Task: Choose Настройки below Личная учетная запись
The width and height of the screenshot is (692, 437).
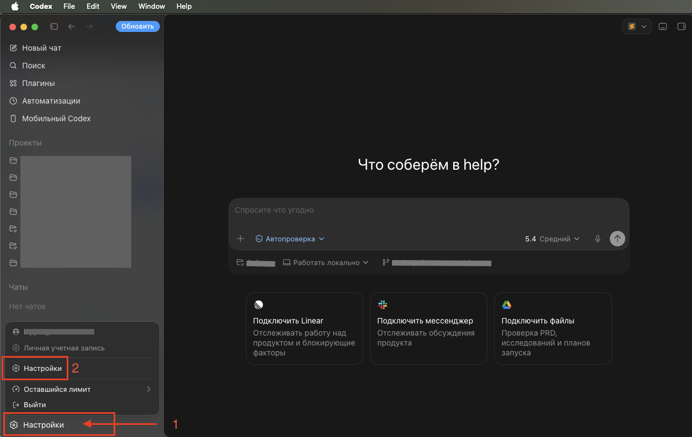Action: click(x=82, y=368)
